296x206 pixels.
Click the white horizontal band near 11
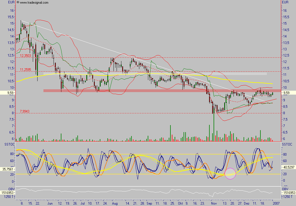[155, 74]
